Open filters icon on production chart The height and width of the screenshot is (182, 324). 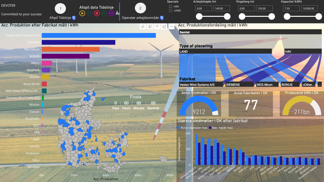coord(157,26)
